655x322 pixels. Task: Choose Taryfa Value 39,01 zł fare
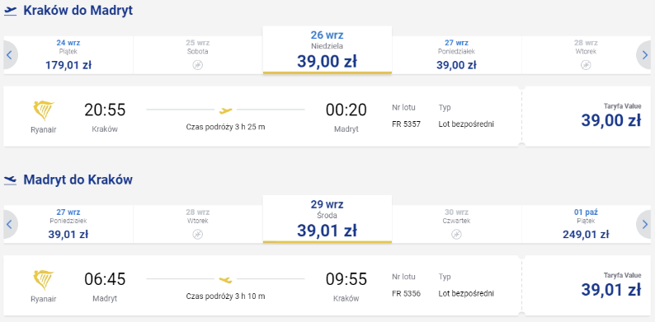click(x=586, y=286)
